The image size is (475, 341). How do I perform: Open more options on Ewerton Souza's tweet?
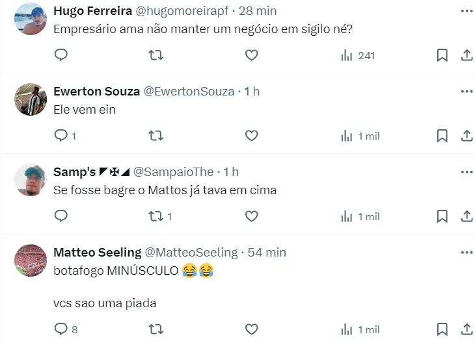[x=467, y=92]
